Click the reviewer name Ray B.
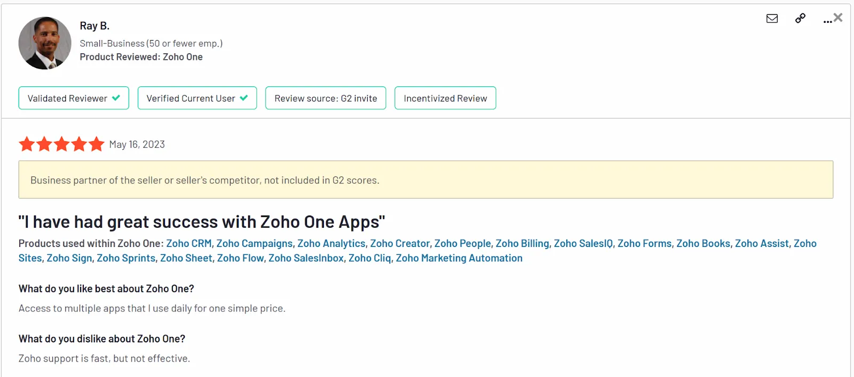This screenshot has height=377, width=854. point(94,26)
